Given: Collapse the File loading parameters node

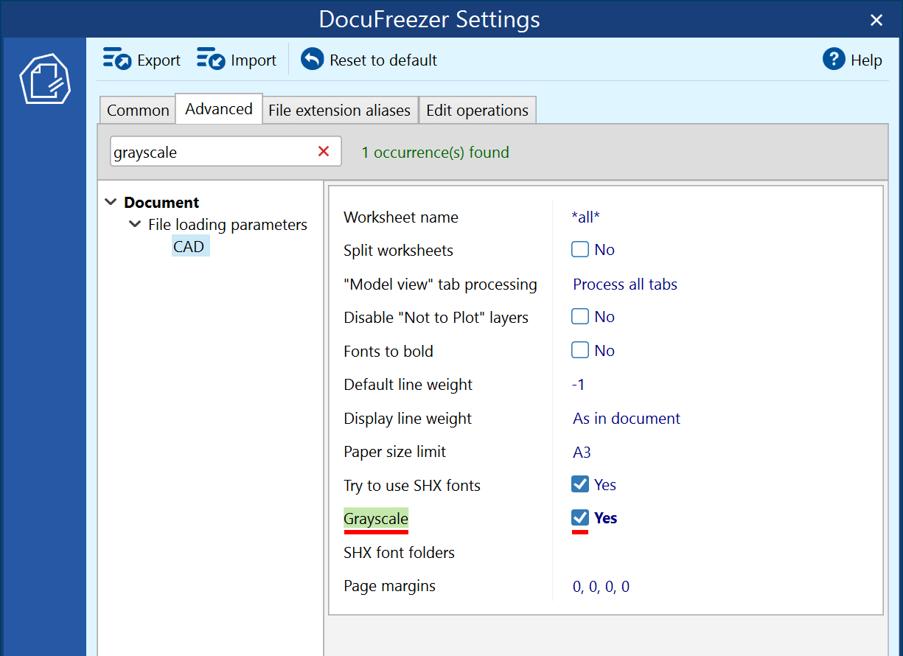Looking at the screenshot, I should [135, 224].
